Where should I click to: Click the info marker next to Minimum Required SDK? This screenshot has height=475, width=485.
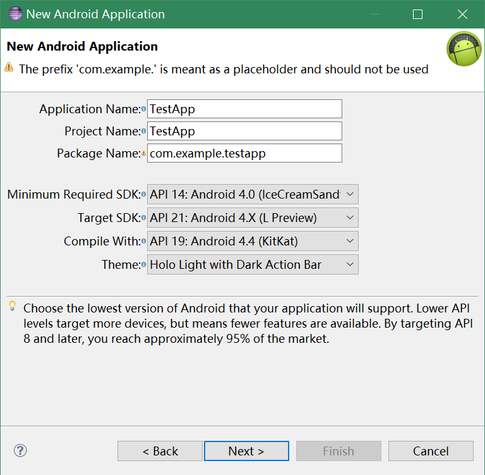[x=143, y=195]
